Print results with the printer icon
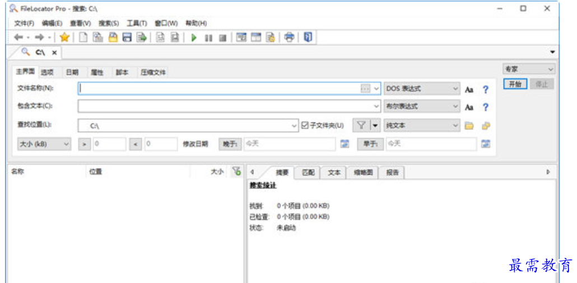The image size is (577, 283). [x=290, y=37]
